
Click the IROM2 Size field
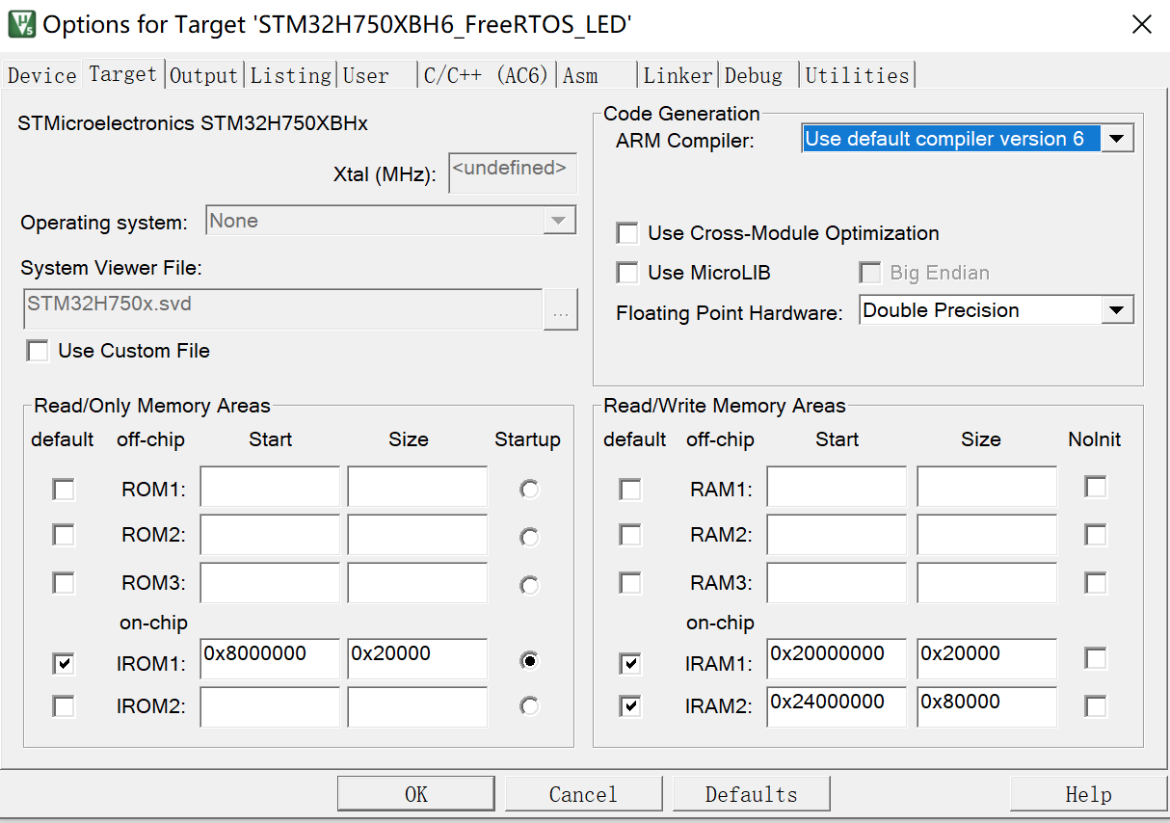417,706
